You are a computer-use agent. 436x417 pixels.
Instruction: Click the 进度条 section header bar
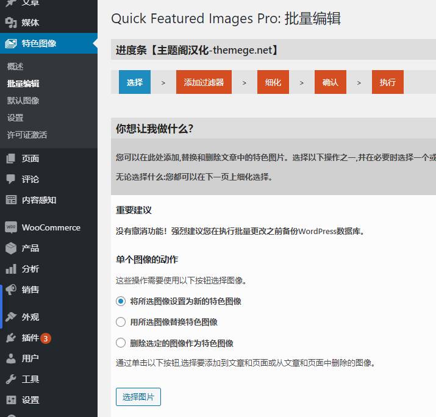273,50
